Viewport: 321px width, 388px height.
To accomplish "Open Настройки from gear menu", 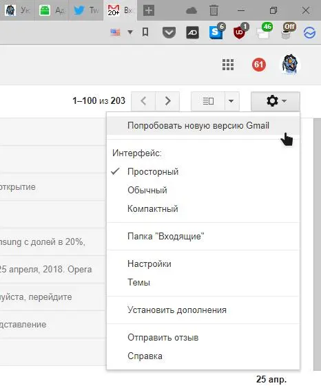I will pyautogui.click(x=203, y=263).
